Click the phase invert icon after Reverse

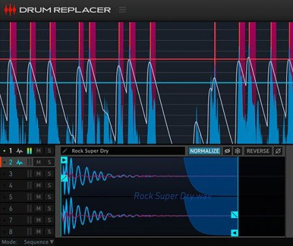click(278, 151)
